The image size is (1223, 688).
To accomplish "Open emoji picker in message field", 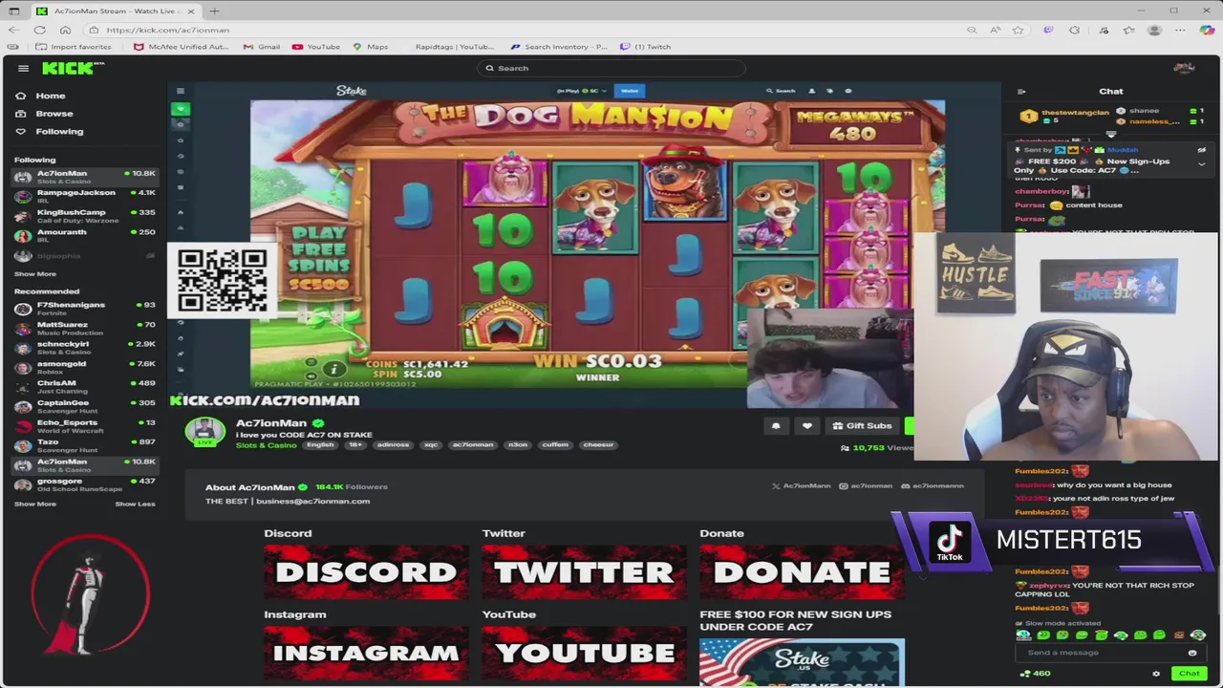I will 1192,653.
